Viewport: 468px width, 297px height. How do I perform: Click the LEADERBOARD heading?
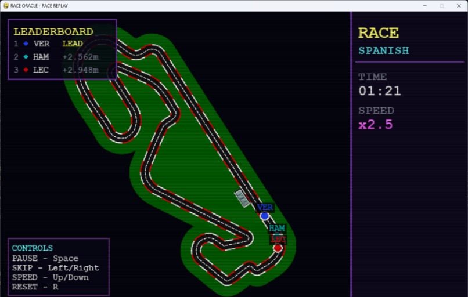[x=53, y=31]
